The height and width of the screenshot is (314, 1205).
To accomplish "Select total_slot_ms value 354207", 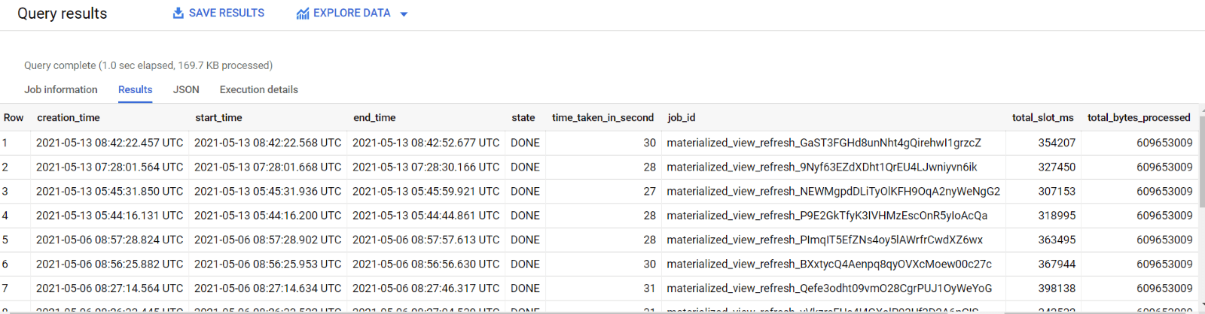I will [x=1057, y=143].
